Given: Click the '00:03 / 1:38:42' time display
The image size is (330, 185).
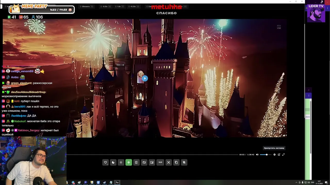Looking at the screenshot, I should click(247, 155).
